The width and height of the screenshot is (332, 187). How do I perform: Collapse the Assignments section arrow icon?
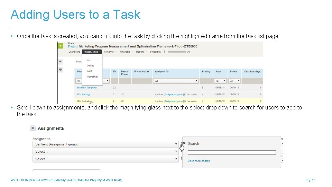[33, 128]
